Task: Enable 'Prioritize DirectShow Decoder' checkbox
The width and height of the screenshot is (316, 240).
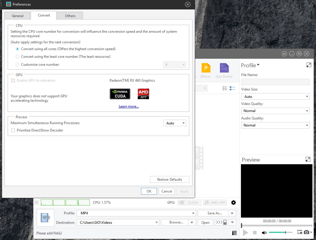Action: [13, 130]
